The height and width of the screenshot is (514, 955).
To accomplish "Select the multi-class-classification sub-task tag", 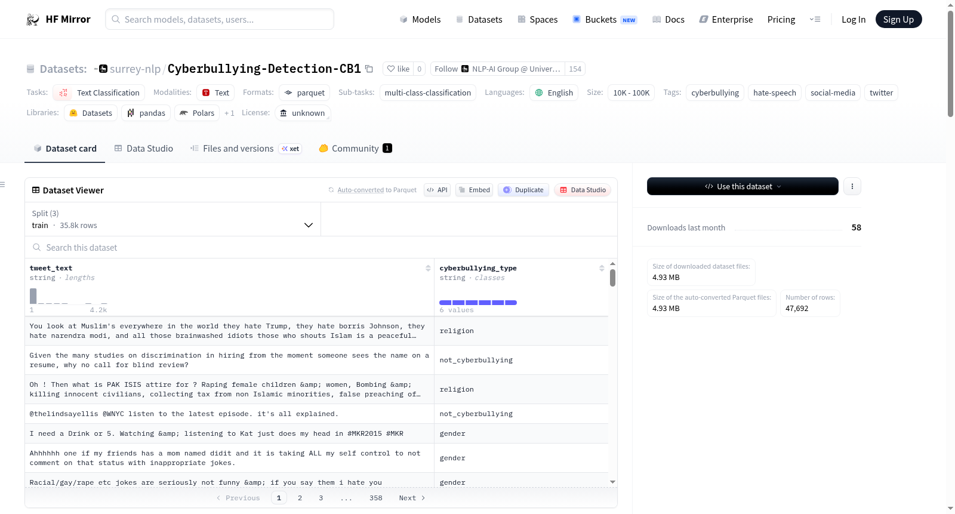I will click(x=427, y=93).
